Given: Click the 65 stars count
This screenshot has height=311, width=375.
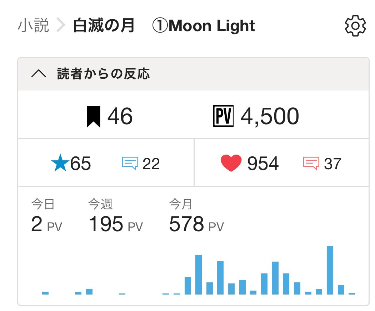Looking at the screenshot, I should pyautogui.click(x=81, y=164).
